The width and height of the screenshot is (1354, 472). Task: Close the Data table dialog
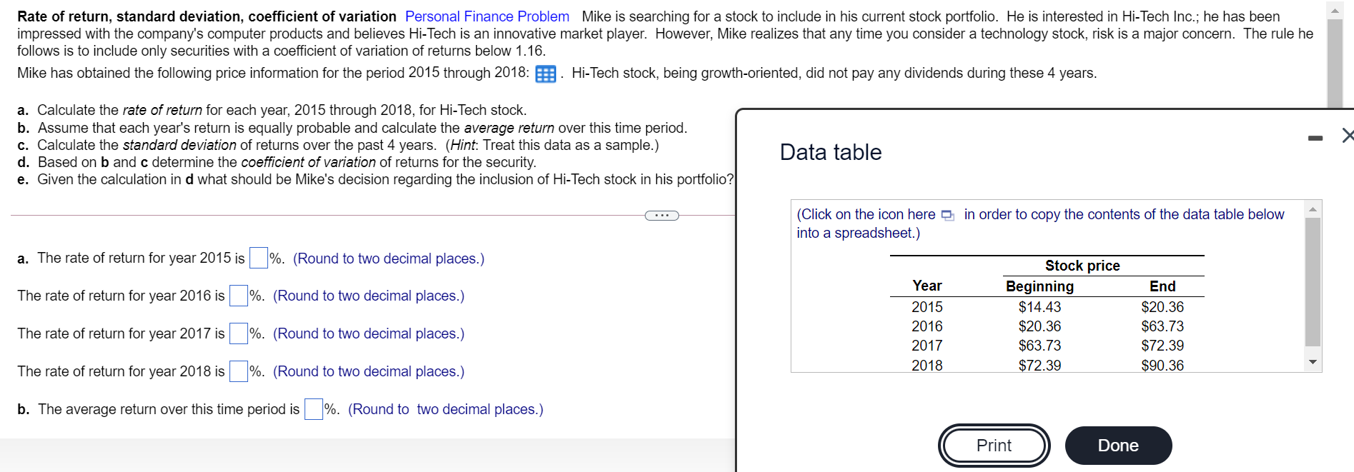[x=1348, y=136]
